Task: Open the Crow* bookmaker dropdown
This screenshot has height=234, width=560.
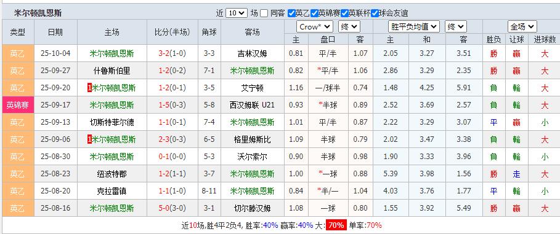Action: point(315,26)
